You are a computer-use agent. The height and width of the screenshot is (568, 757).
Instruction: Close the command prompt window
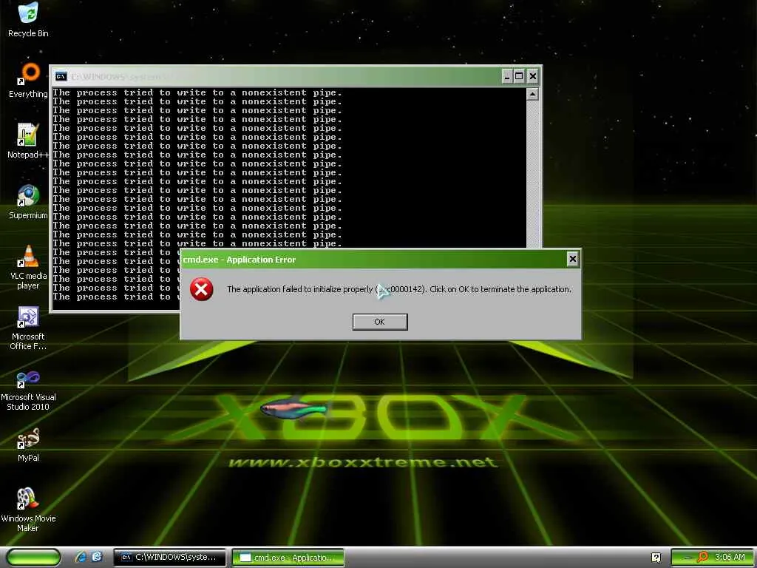coord(532,76)
